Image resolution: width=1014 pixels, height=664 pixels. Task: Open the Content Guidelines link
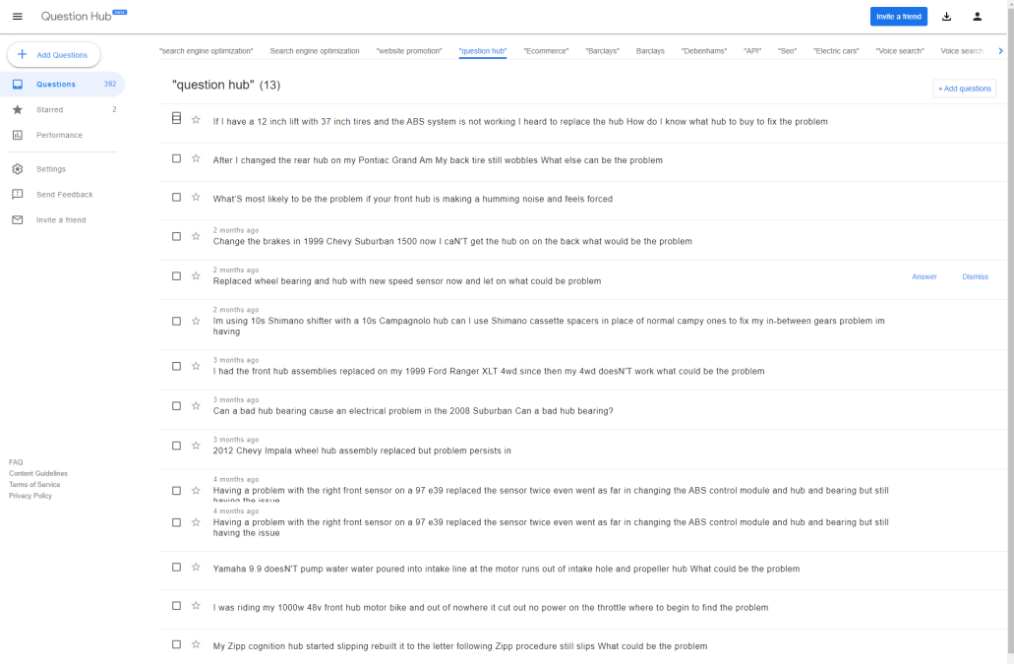[38, 473]
